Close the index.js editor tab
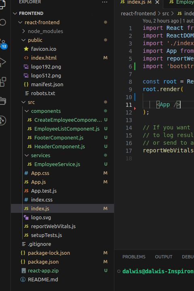194x291 pixels. (157, 2)
